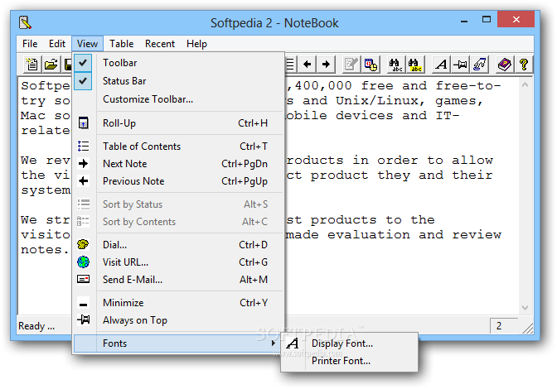The height and width of the screenshot is (389, 557).
Task: Choose Minimize Ctrl+Y menu entry
Action: (179, 302)
